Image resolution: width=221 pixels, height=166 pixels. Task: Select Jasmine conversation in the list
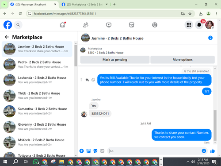pyautogui.click(x=37, y=49)
